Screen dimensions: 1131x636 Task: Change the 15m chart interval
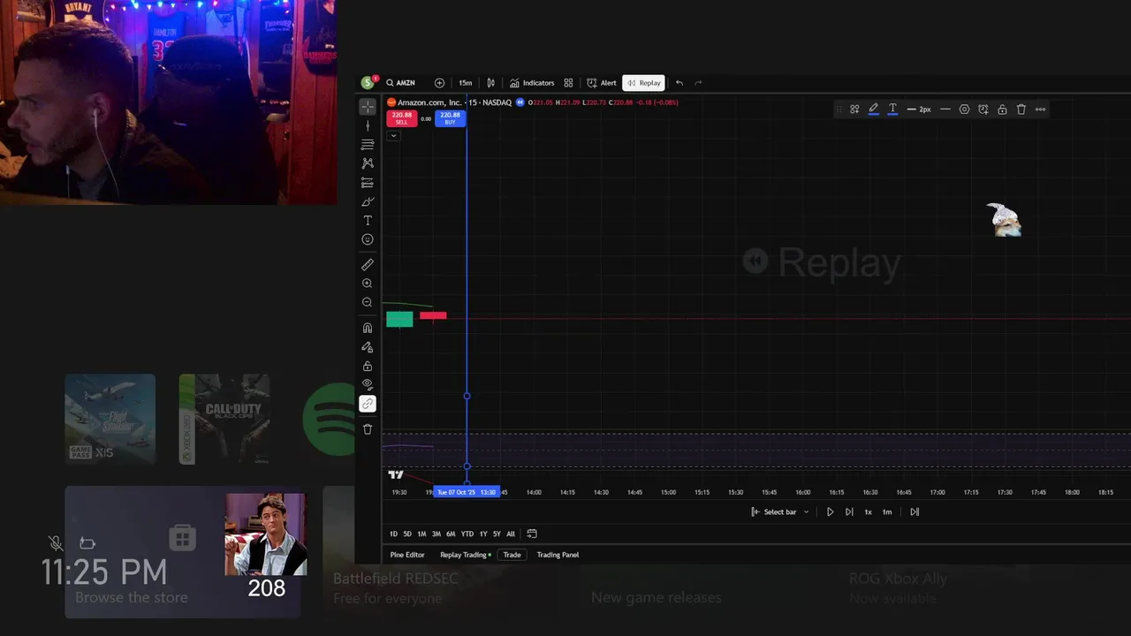pyautogui.click(x=465, y=83)
